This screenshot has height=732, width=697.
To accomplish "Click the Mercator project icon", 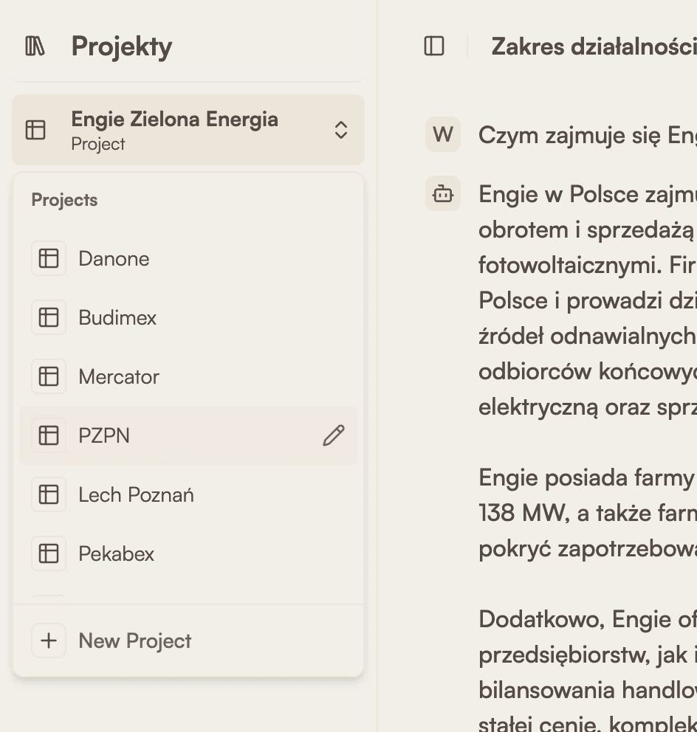I will tap(49, 376).
